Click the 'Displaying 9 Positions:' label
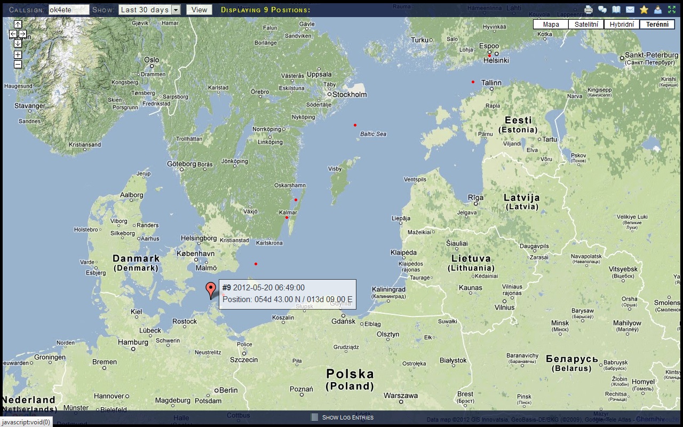Viewport: 683px width, 427px height. [x=266, y=10]
